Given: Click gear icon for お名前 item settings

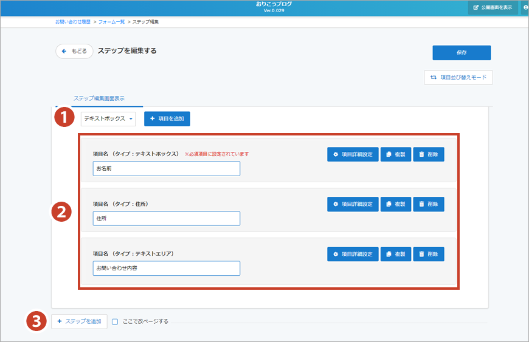Looking at the screenshot, I should [336, 155].
